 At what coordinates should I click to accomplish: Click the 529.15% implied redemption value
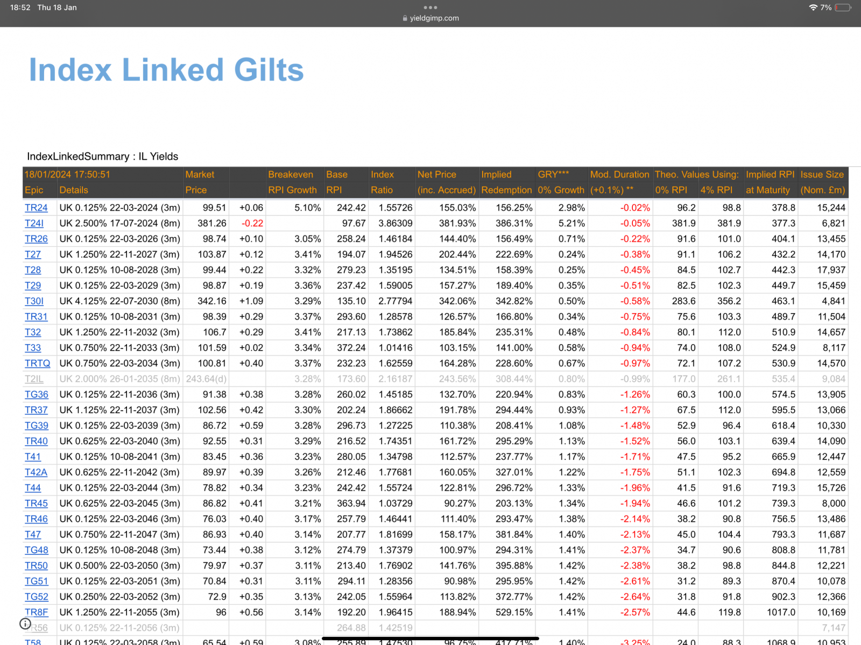514,613
